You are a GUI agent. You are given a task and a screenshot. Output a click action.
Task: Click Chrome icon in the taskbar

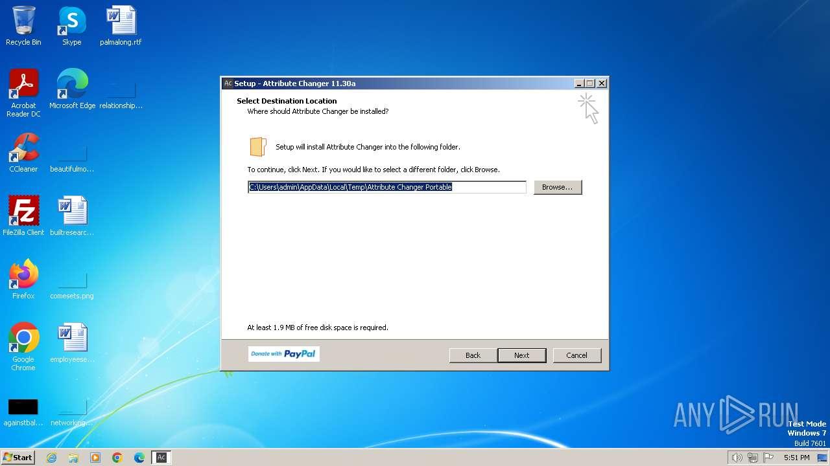tap(117, 458)
